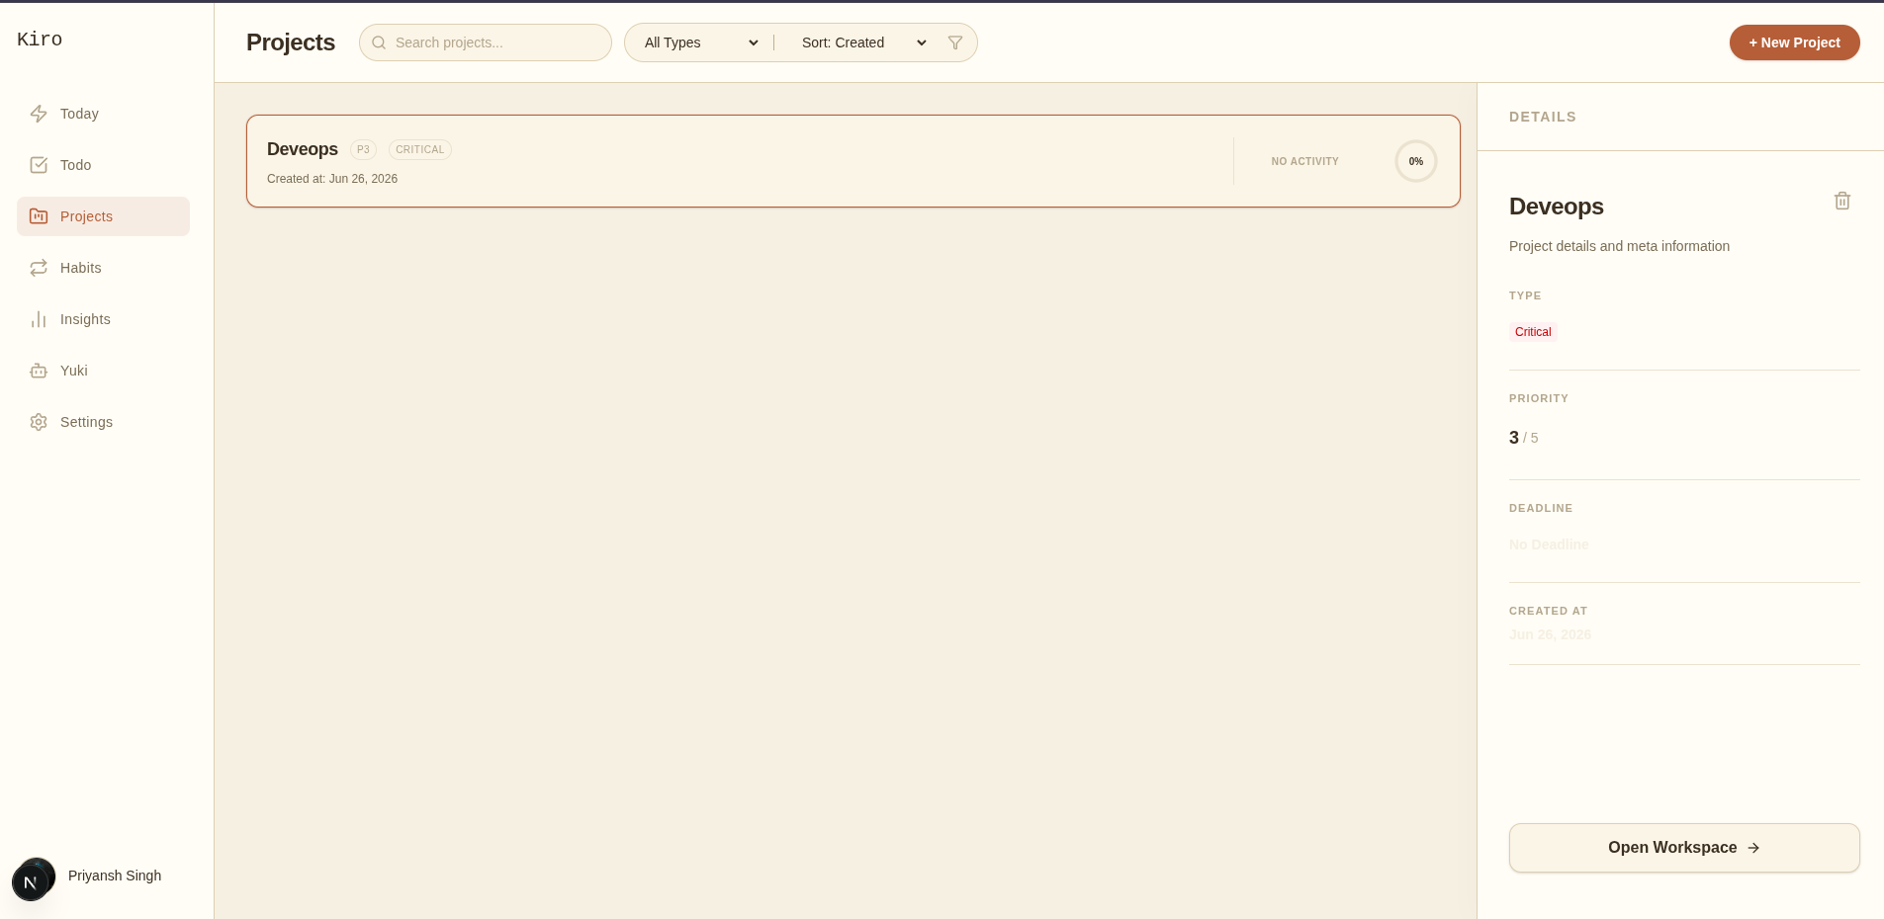Click the DEADLINE label
Screen dimensions: 1884x919
tap(1541, 508)
